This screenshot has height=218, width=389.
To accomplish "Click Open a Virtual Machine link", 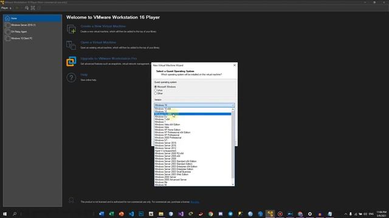I will (x=98, y=42).
